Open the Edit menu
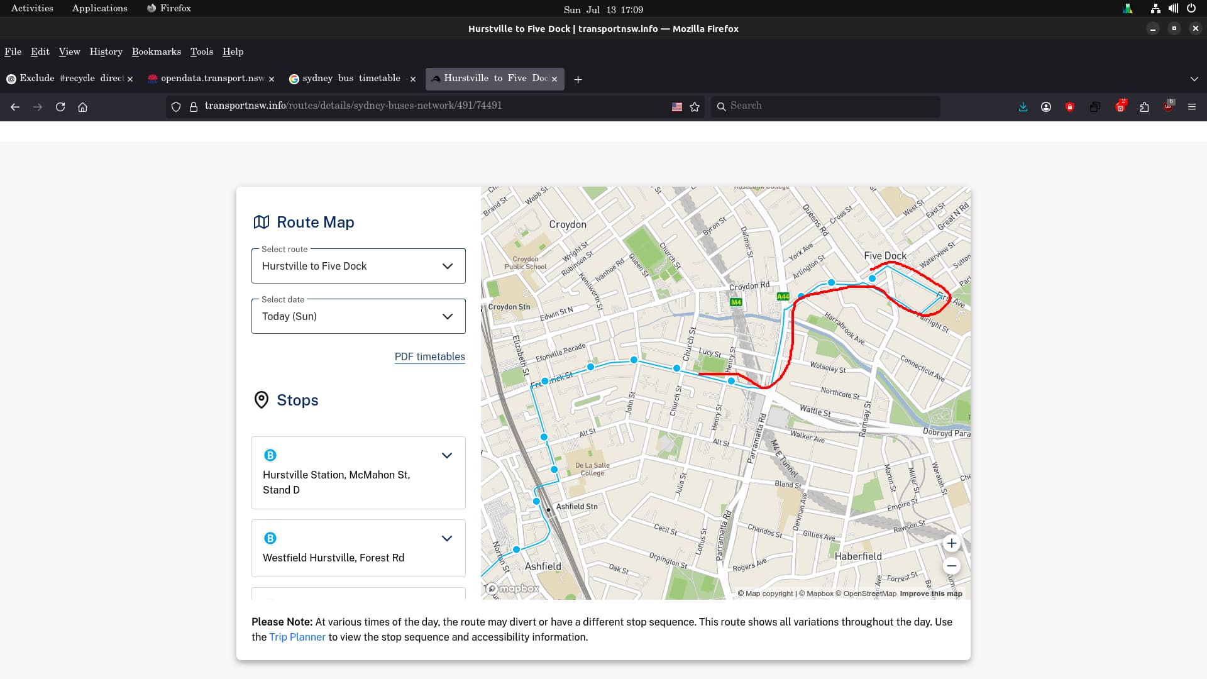The height and width of the screenshot is (679, 1207). coord(40,52)
